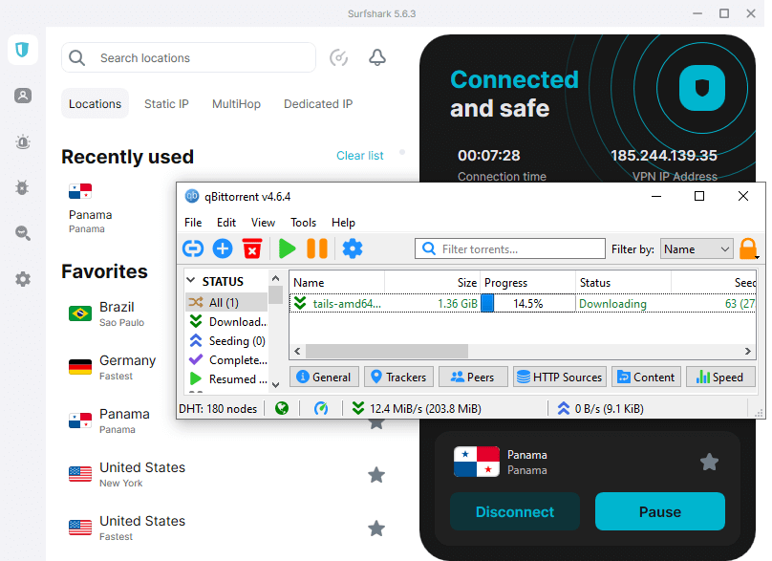Select the Locations tab
The height and width of the screenshot is (561, 772).
[x=95, y=104]
